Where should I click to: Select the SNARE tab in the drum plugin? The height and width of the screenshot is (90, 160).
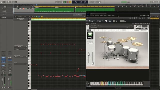point(96,30)
